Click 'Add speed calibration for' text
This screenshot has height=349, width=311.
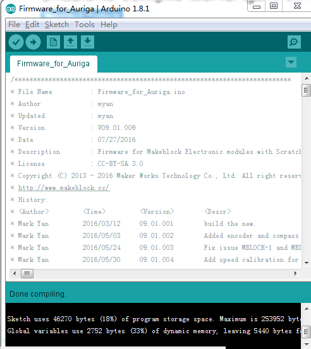coord(251,260)
